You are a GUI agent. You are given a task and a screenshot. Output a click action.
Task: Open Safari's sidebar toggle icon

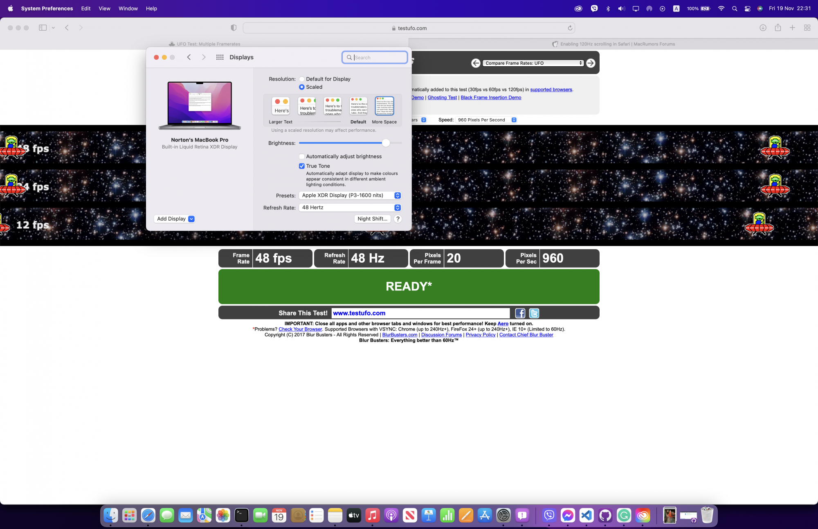[x=43, y=28]
